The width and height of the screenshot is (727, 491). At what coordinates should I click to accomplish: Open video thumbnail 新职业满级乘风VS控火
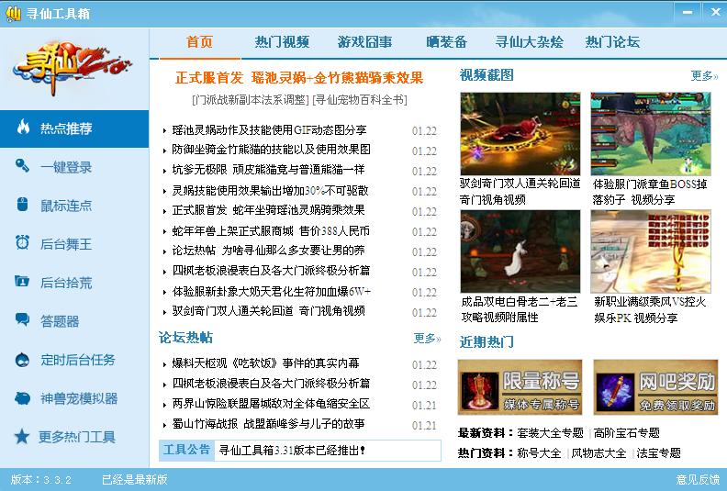[x=651, y=251]
